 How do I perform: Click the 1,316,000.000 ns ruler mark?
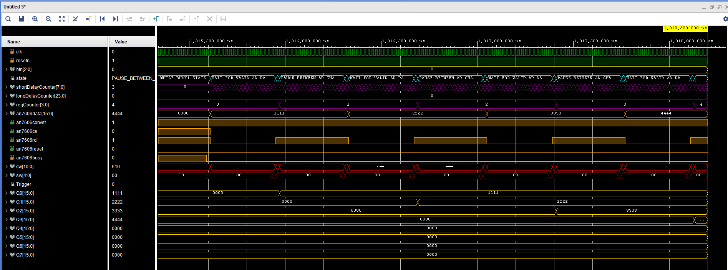(x=307, y=41)
